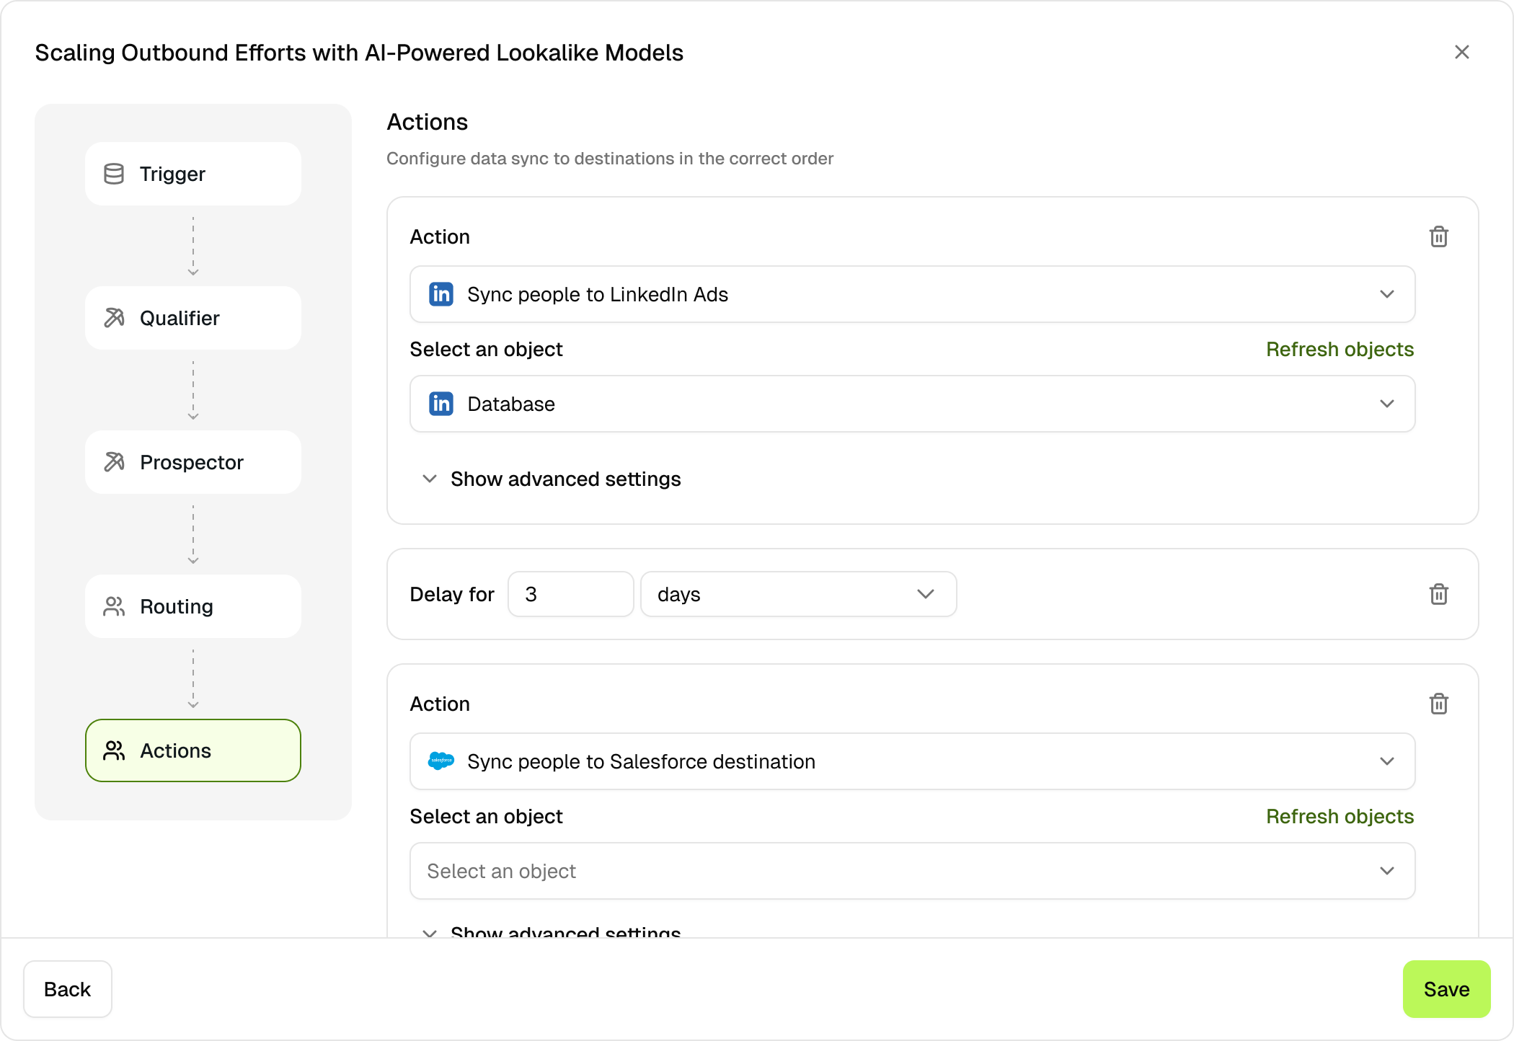Click the Delay for number field
This screenshot has height=1041, width=1514.
point(570,594)
